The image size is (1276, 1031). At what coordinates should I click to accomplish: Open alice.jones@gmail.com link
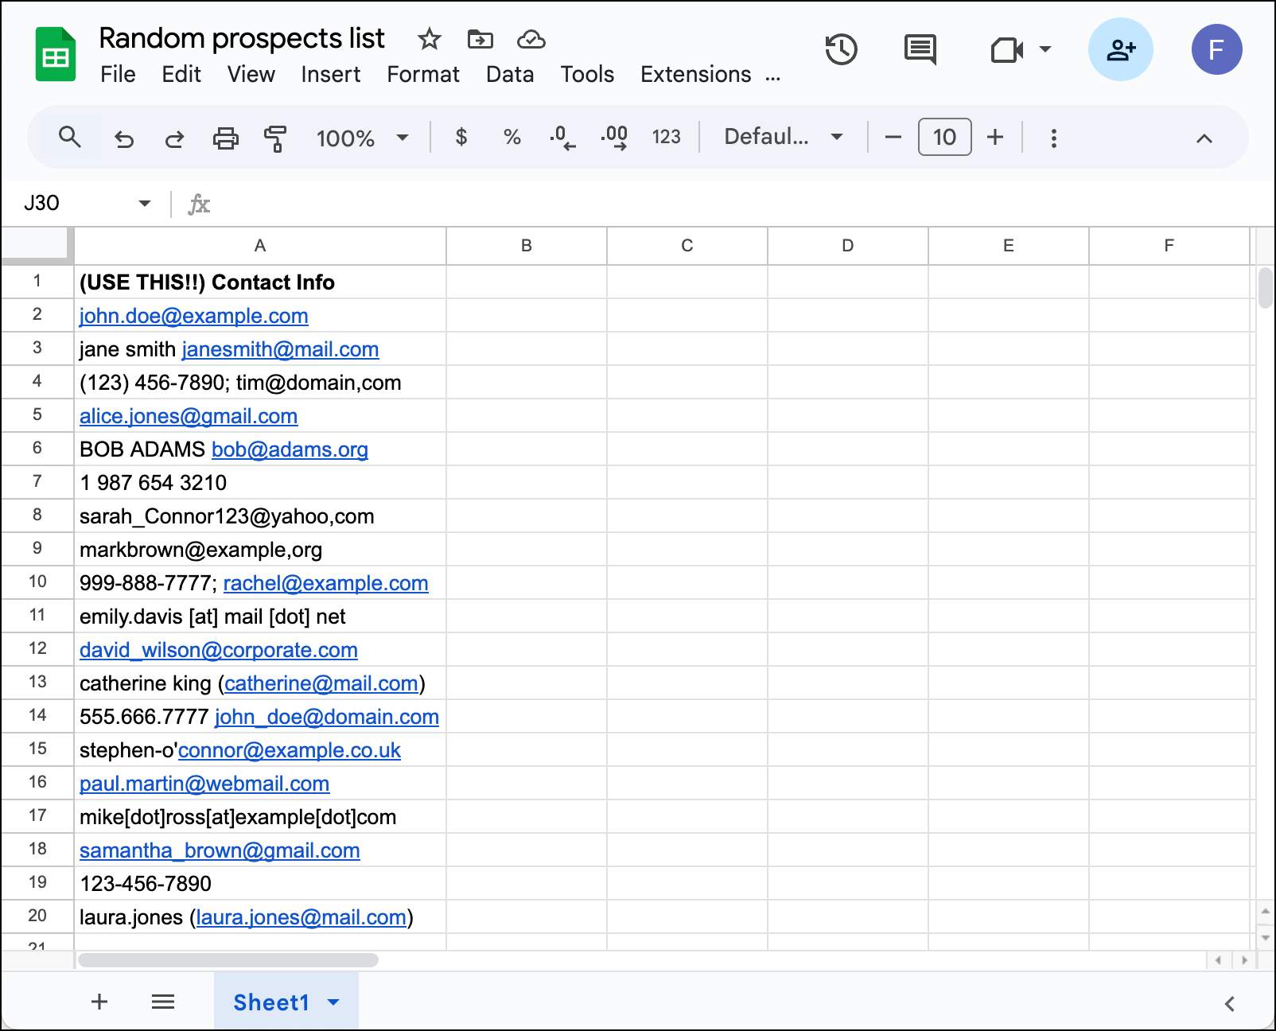tap(189, 416)
